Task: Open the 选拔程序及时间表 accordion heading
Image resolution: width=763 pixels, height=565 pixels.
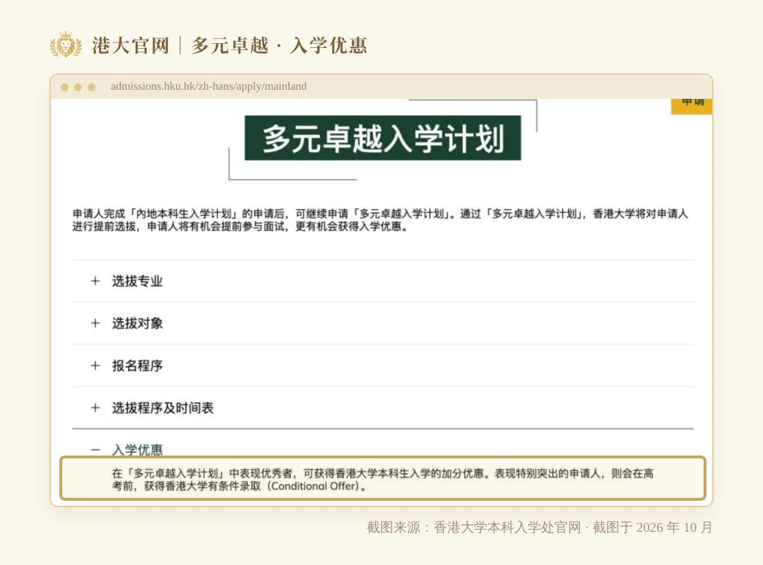Action: pos(162,408)
